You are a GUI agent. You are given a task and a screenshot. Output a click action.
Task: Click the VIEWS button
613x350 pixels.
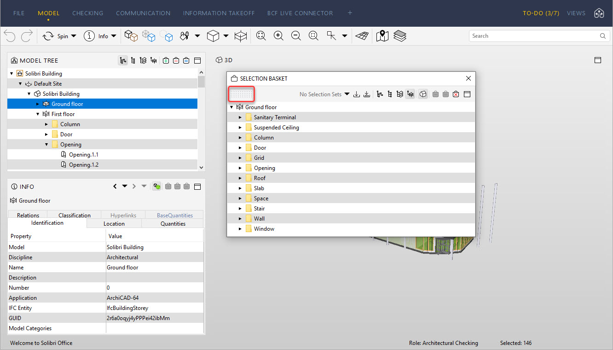pos(576,13)
